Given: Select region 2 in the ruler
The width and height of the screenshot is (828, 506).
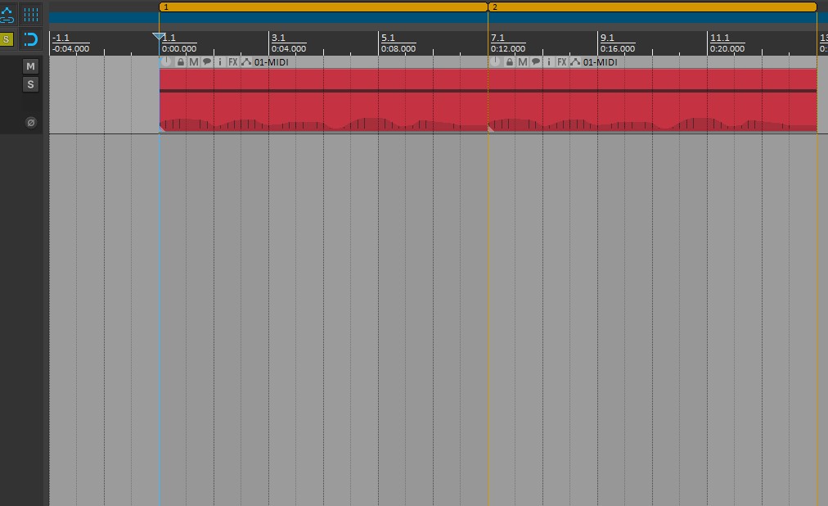Looking at the screenshot, I should 653,7.
